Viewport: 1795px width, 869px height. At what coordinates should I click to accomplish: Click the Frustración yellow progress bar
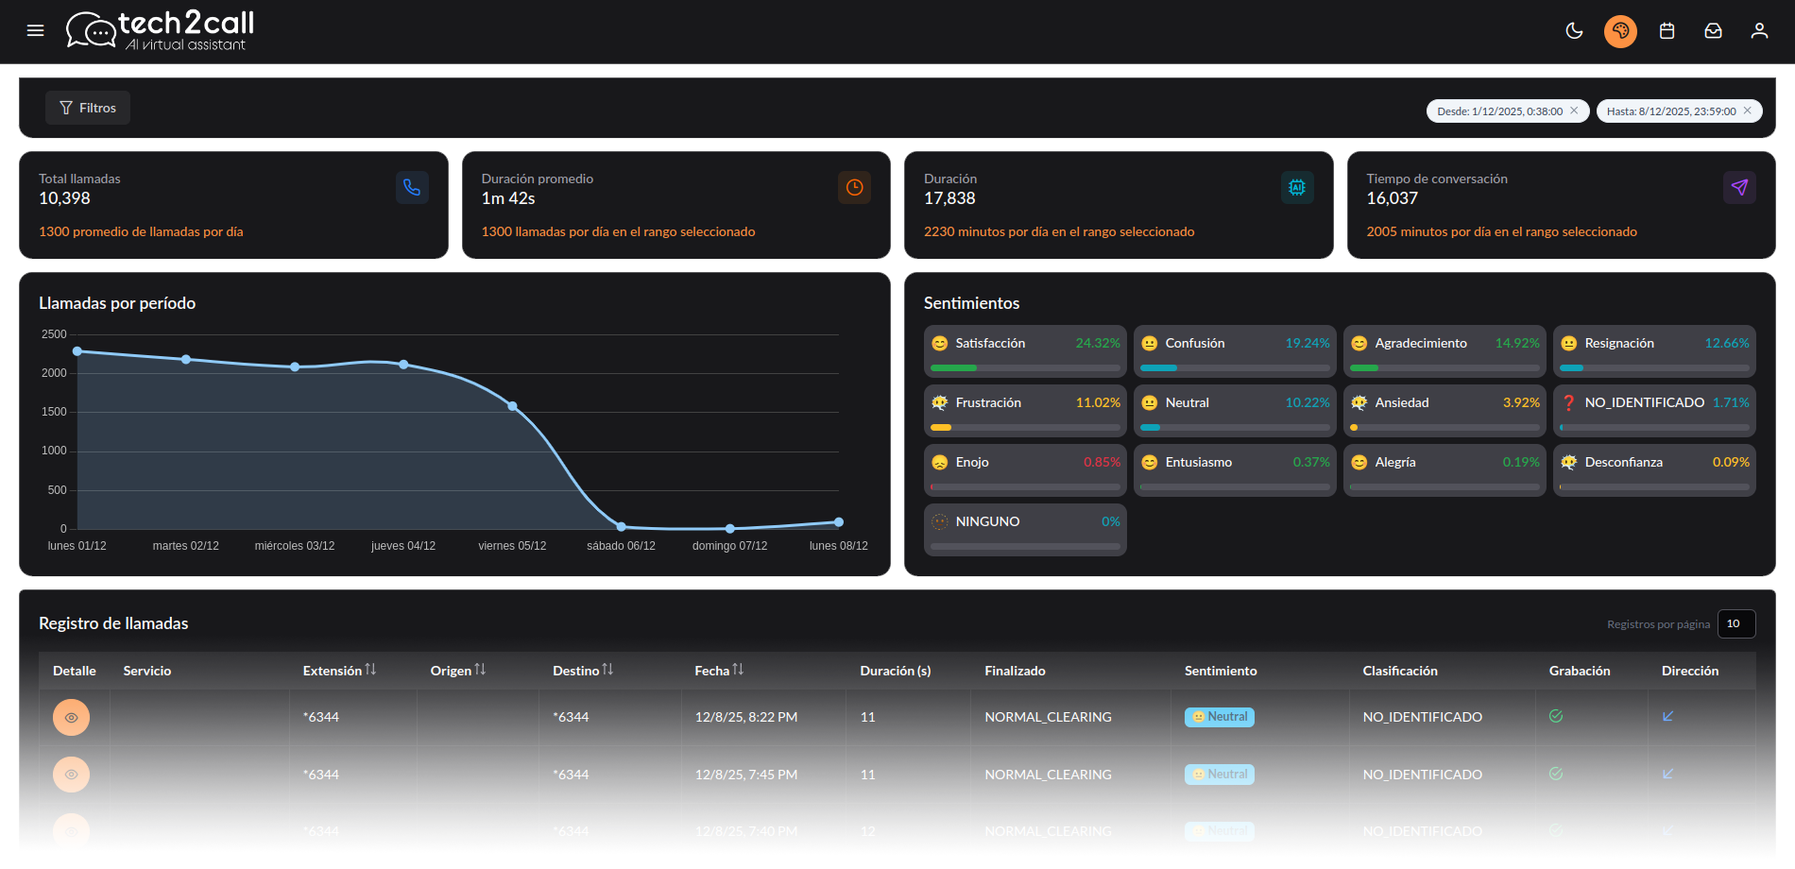click(x=941, y=428)
